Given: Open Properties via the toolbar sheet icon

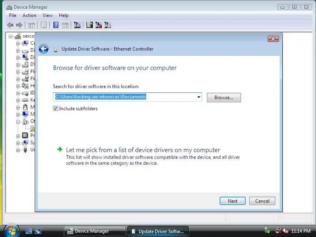Looking at the screenshot, I should point(43,25).
